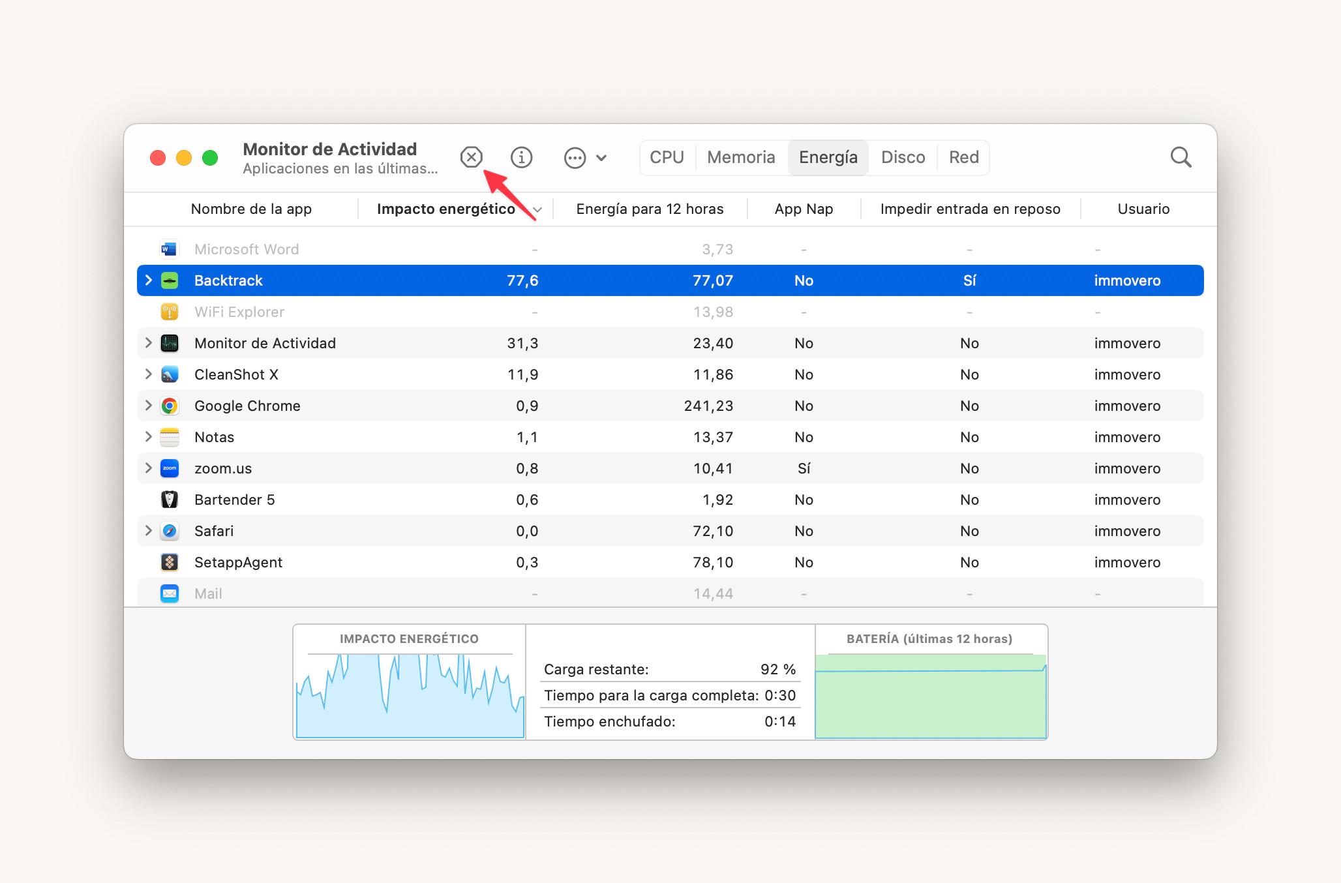Expand the Notas process row
The height and width of the screenshot is (883, 1341).
point(148,437)
